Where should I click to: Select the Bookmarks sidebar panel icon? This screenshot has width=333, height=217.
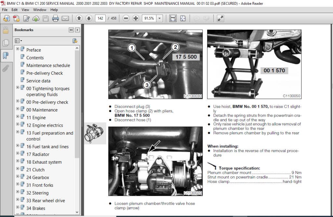pyautogui.click(x=6, y=56)
